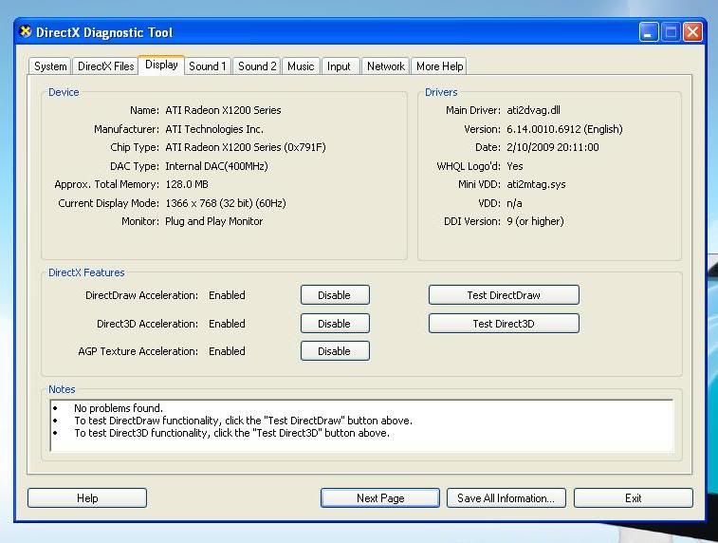The image size is (718, 543).
Task: Click the 'Device' group heading
Action: coord(64,92)
